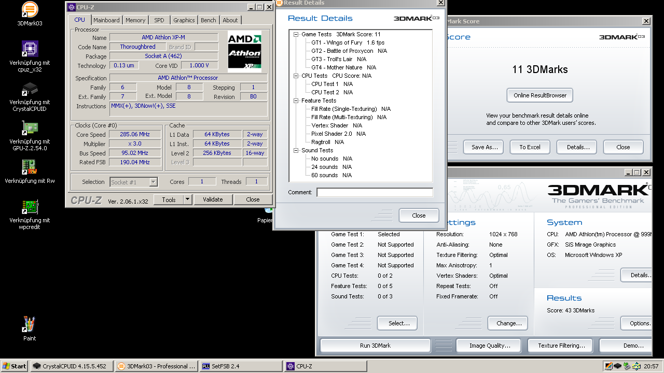Click the CPU-Z title bar icon
Image resolution: width=664 pixels, height=373 pixels.
(x=71, y=7)
